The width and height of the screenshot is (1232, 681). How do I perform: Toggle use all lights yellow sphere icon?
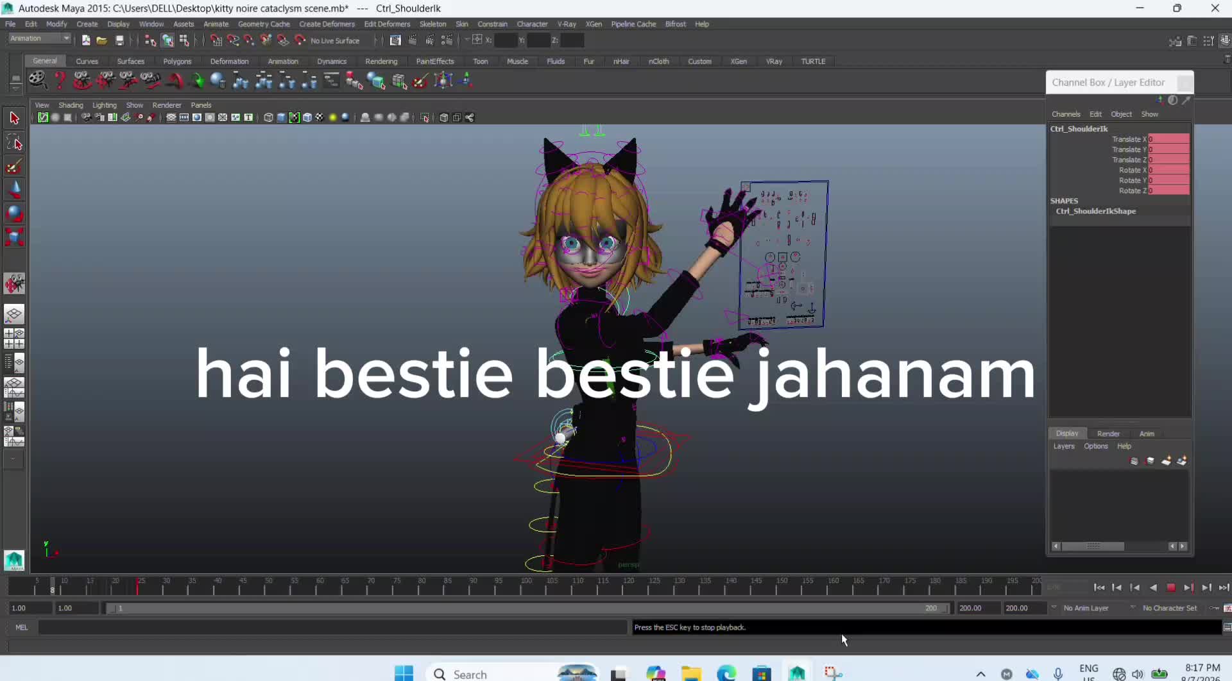(x=332, y=117)
